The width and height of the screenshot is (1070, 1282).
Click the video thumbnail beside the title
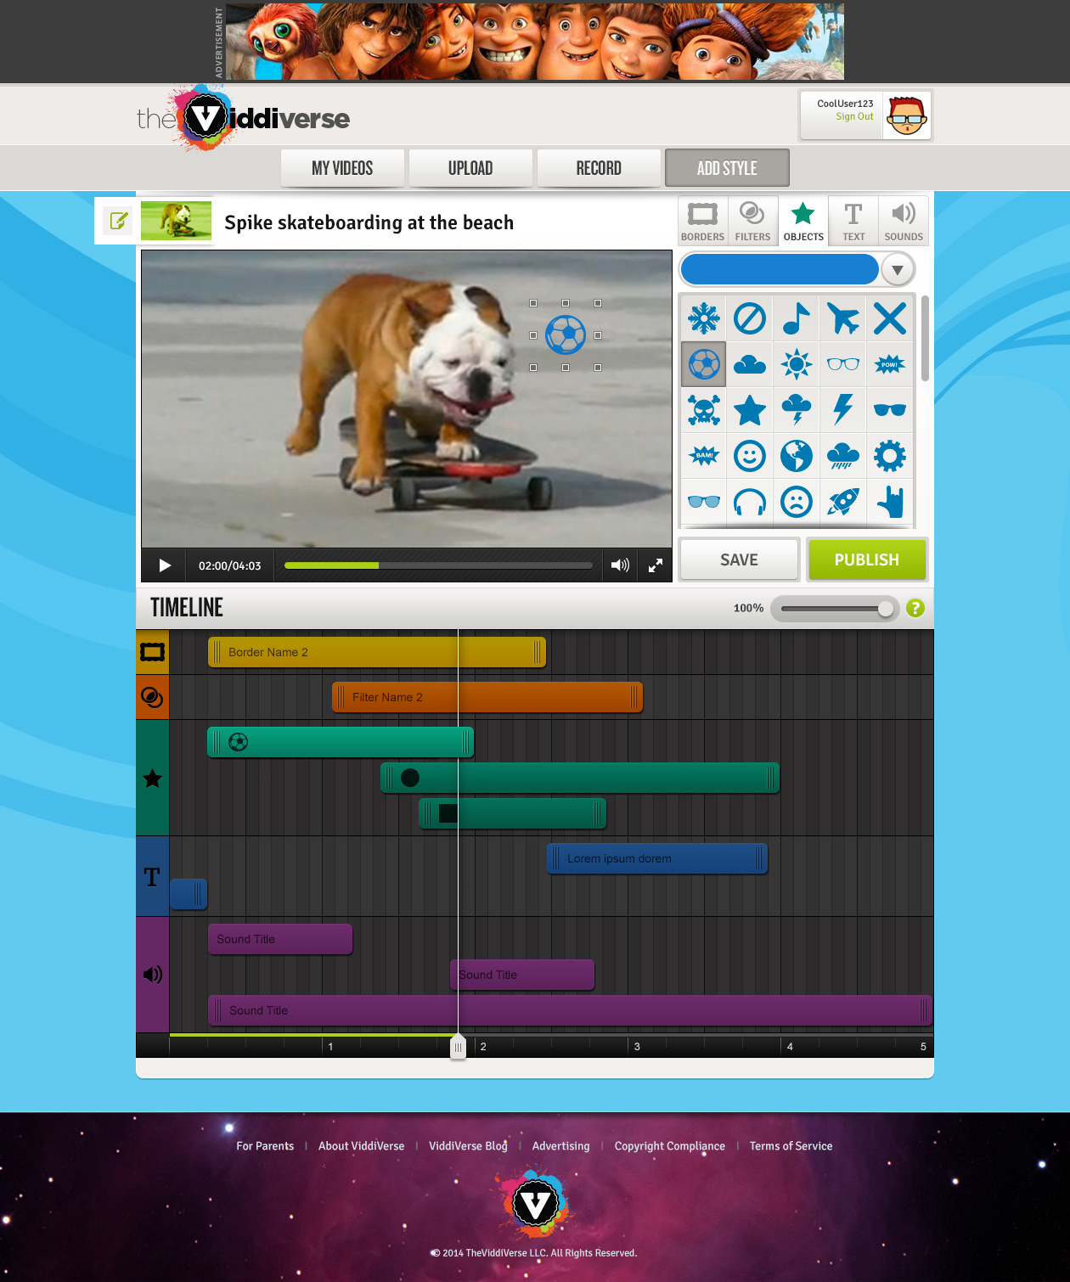(176, 222)
